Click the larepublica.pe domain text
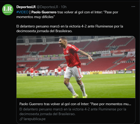This screenshot has width=140, height=124. pyautogui.click(x=35, y=119)
